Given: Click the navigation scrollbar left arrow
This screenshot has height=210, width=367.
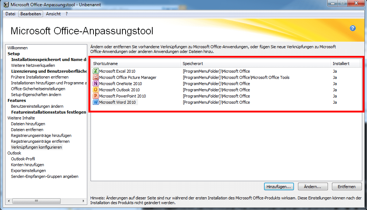Looking at the screenshot, I should click(x=9, y=201).
